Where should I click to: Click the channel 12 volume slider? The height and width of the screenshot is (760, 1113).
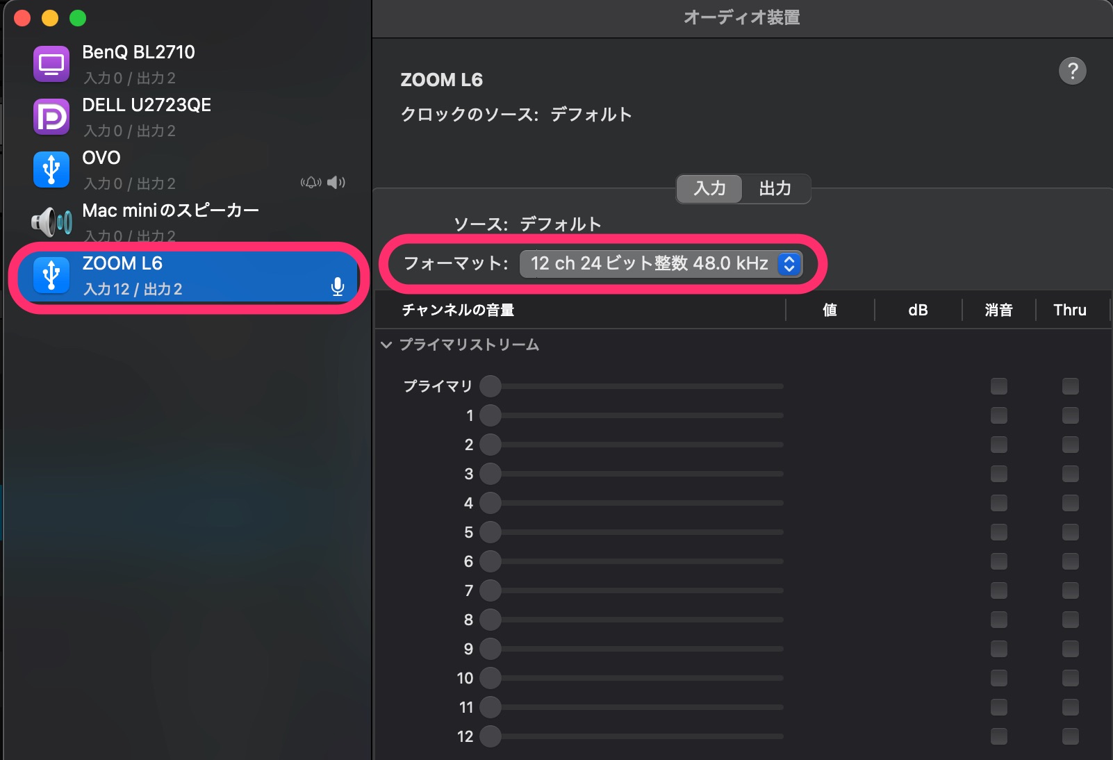coord(632,736)
